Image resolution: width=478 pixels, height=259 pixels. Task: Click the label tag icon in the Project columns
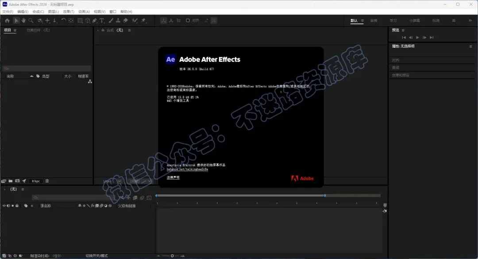[38, 76]
